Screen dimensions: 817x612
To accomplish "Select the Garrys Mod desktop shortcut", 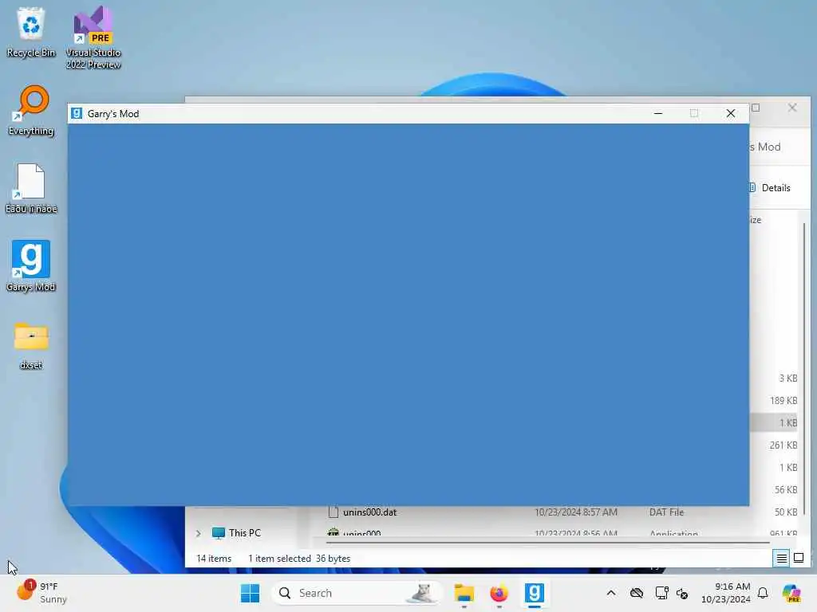I will pyautogui.click(x=31, y=266).
